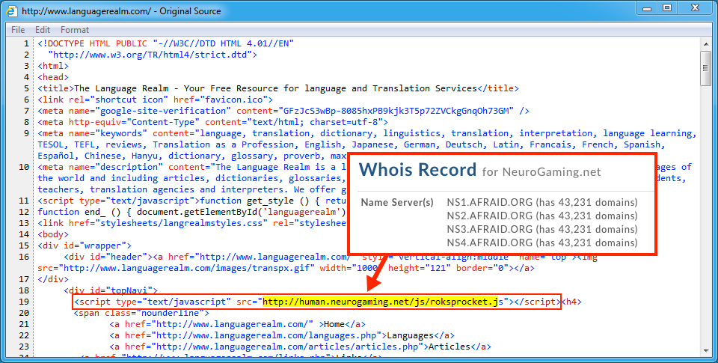
Task: Click the window title text in title bar
Action: pos(121,11)
